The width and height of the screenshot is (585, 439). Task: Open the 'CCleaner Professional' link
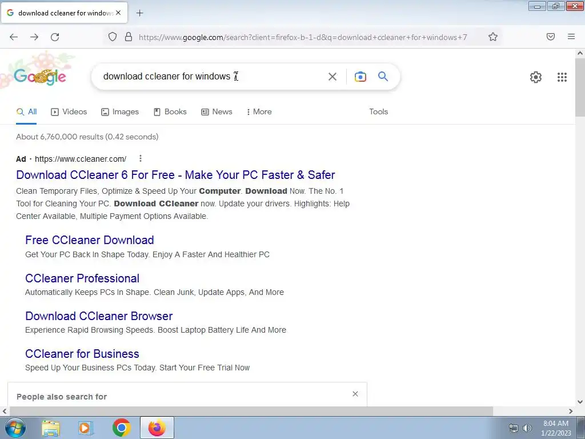[x=82, y=278]
